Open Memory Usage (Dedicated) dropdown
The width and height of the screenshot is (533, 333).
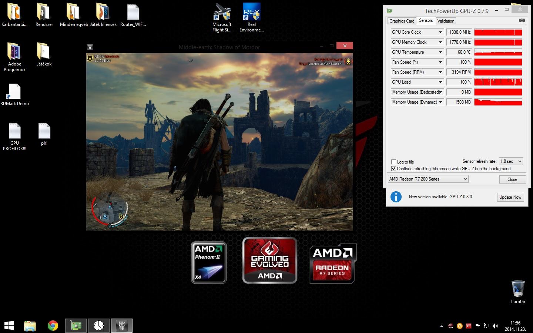tap(440, 92)
